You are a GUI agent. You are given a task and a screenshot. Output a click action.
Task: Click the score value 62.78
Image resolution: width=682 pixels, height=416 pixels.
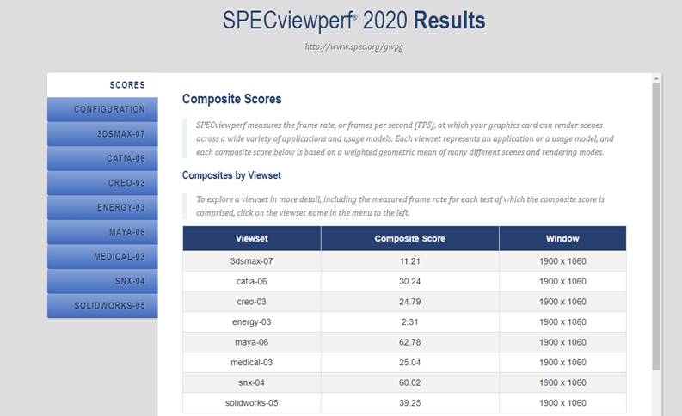409,342
